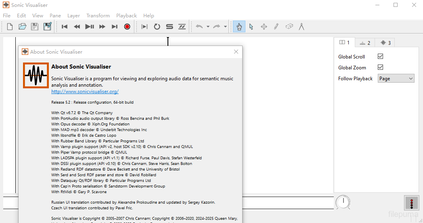This screenshot has width=423, height=223.
Task: Rewind to the start of audio
Action: (x=65, y=27)
